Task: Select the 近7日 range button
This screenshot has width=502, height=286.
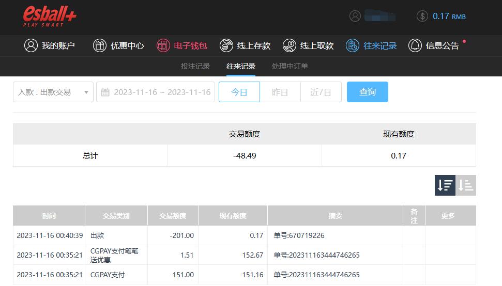Action: click(321, 92)
